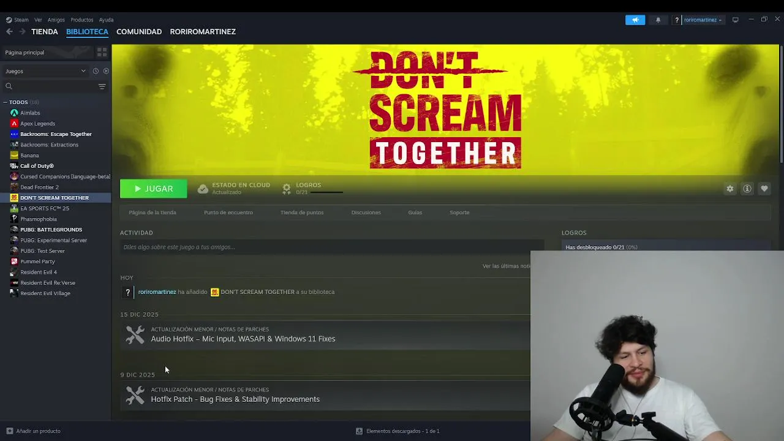Open the Página de la tienda link
The width and height of the screenshot is (784, 441).
(x=153, y=213)
